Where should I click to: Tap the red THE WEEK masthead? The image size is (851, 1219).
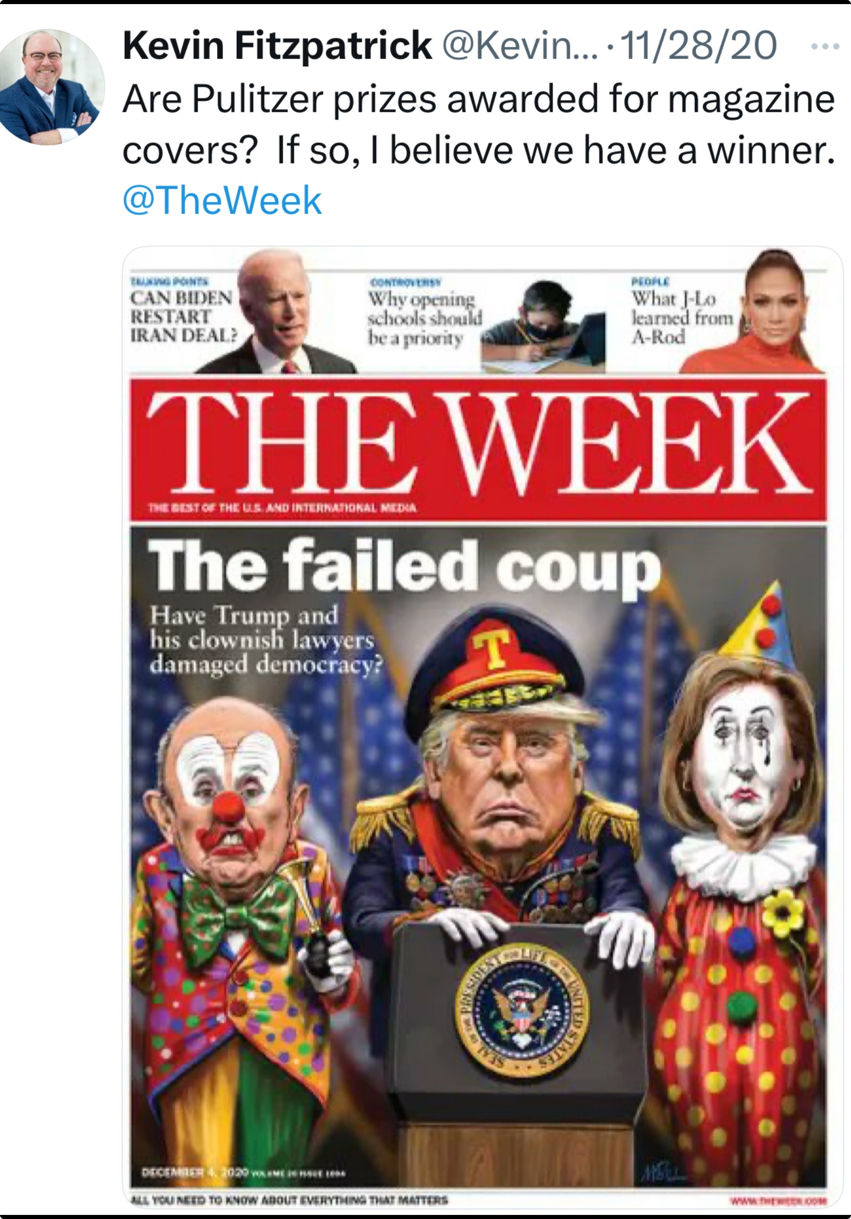pos(478,449)
